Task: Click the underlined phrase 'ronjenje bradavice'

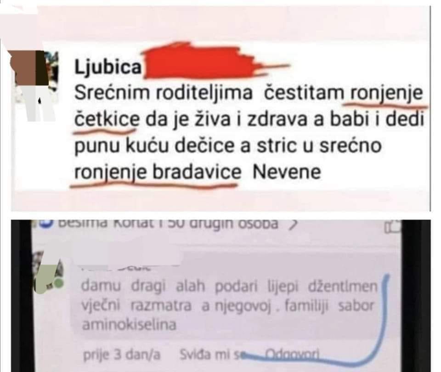Action: pos(158,172)
